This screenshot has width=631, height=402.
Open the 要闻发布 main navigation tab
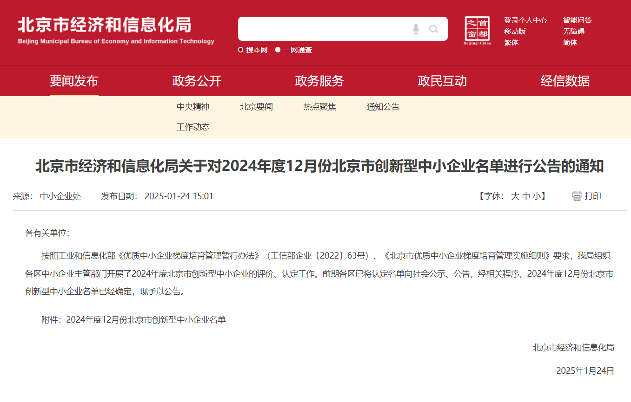pyautogui.click(x=74, y=81)
